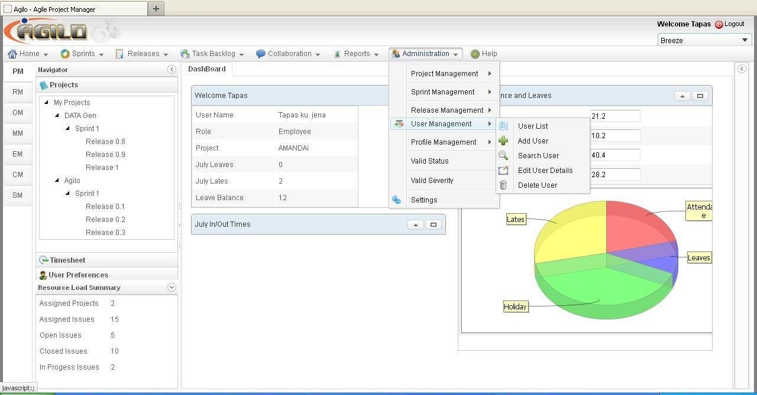Select the Search User magnifier icon

click(503, 155)
